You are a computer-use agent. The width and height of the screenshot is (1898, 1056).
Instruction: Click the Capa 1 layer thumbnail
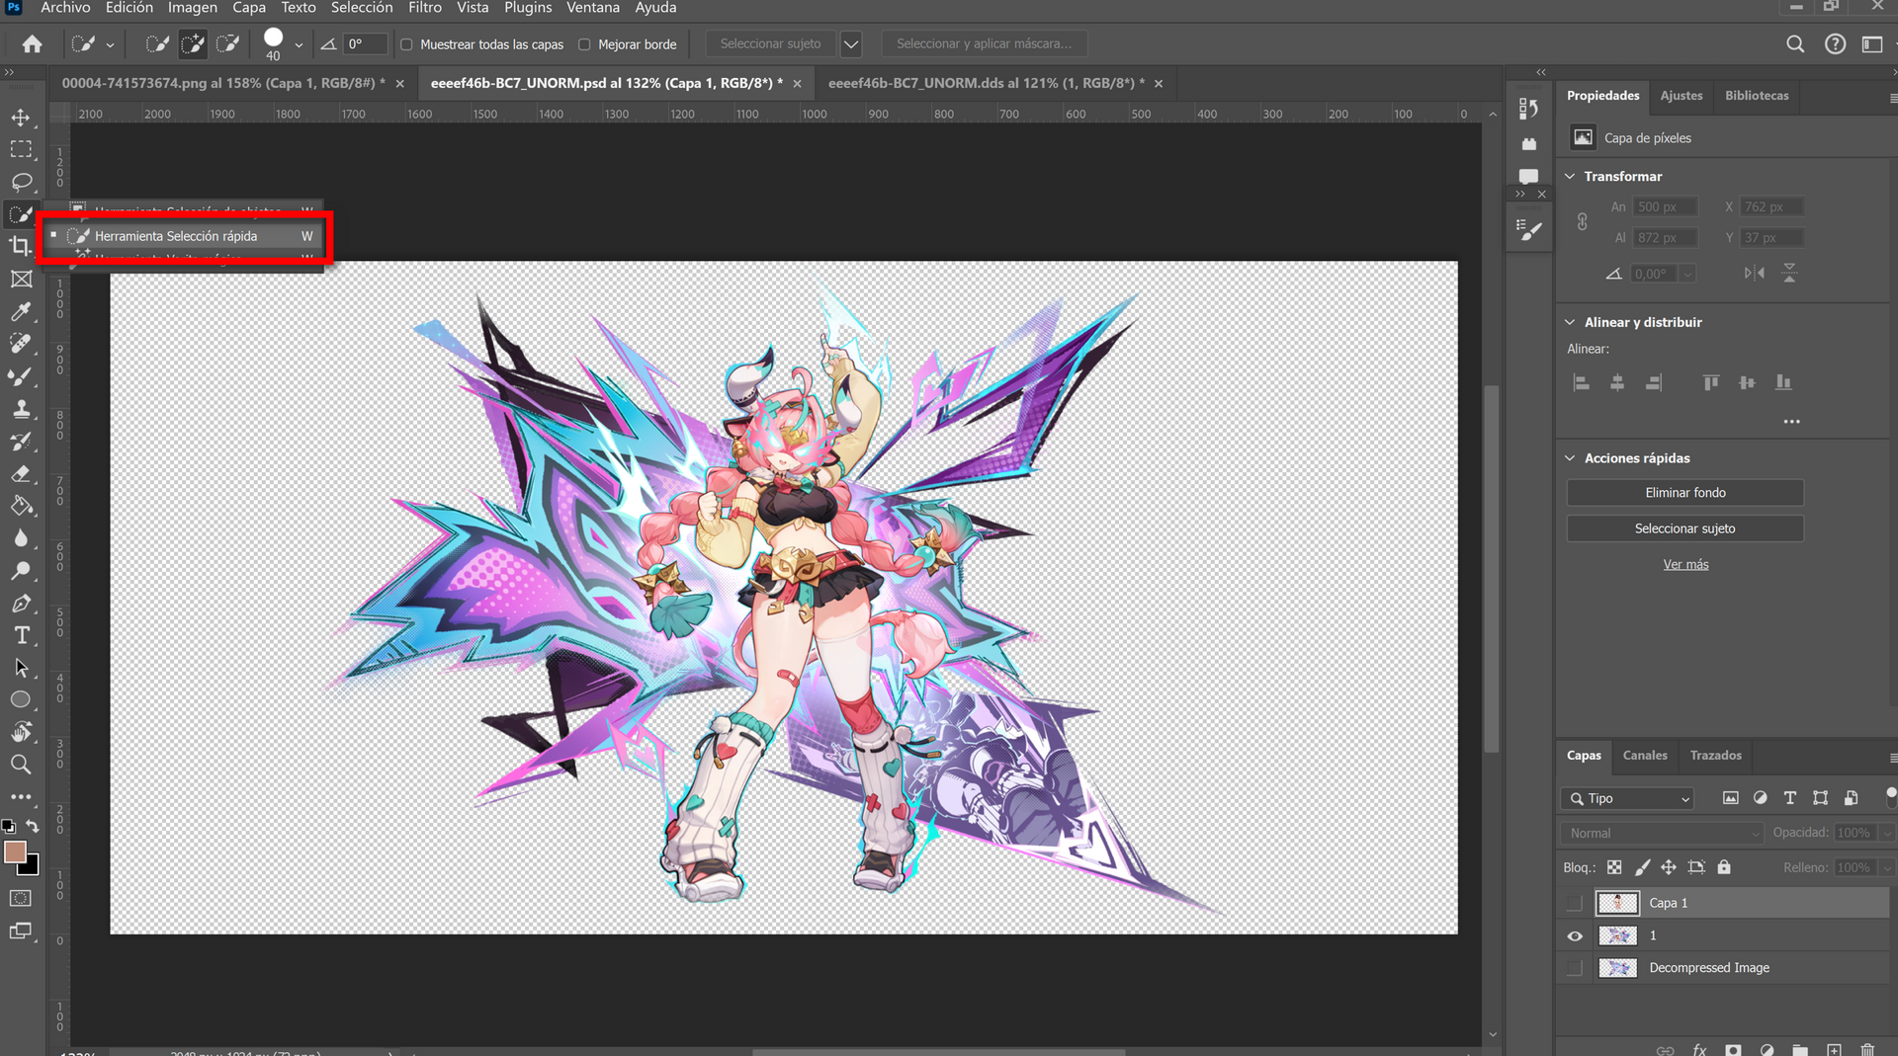tap(1618, 903)
